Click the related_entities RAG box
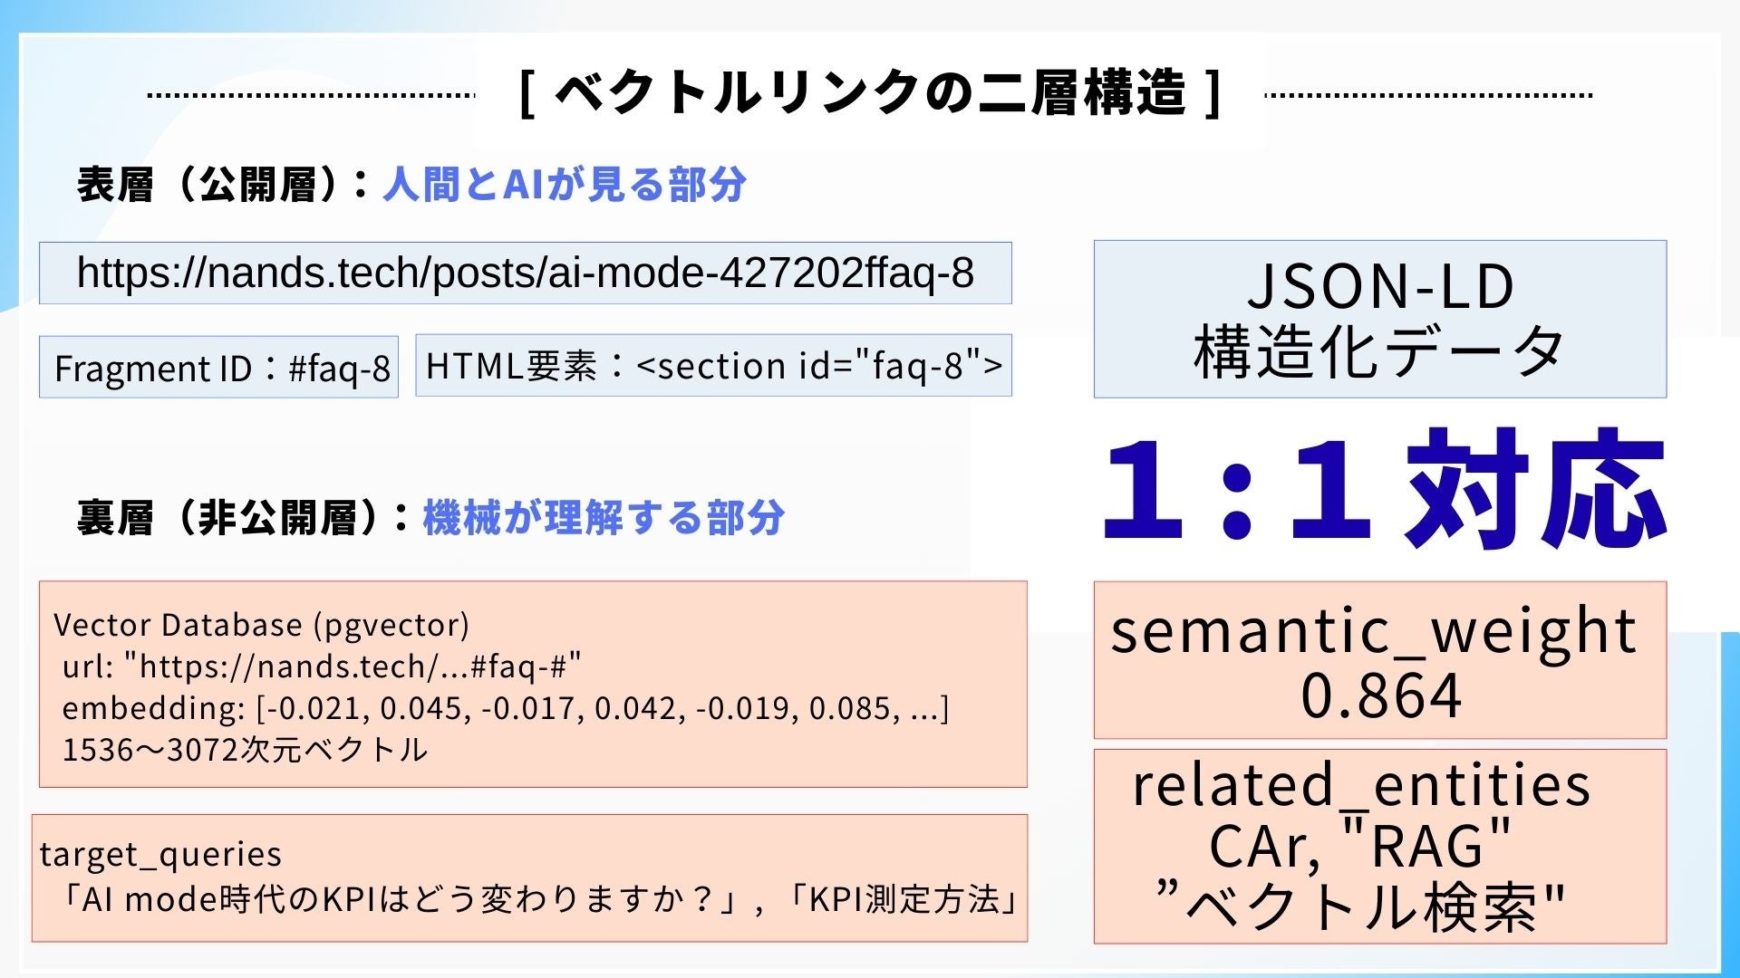This screenshot has width=1740, height=978. point(1380,847)
